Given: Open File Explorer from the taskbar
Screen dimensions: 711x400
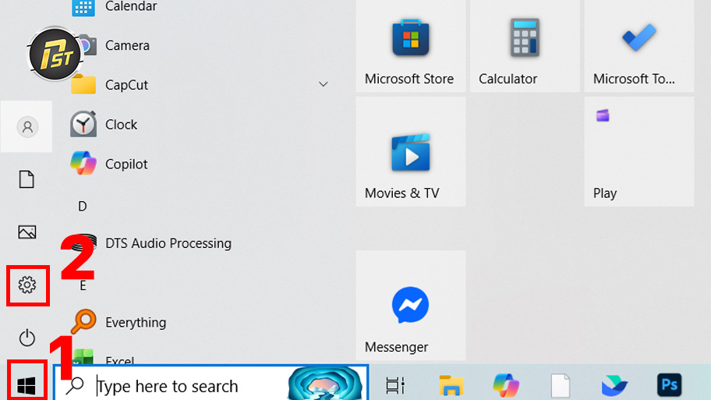Looking at the screenshot, I should 451,385.
